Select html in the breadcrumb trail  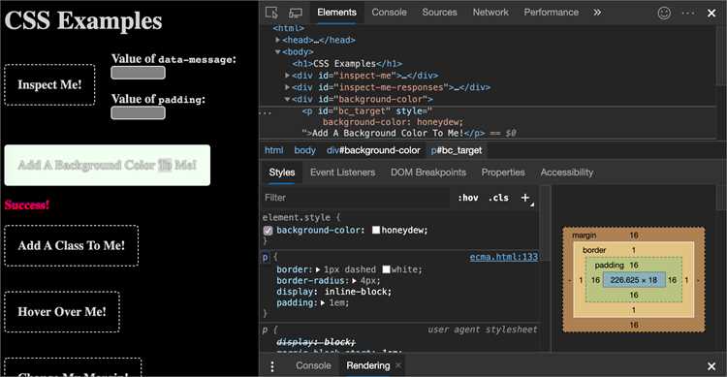pyautogui.click(x=273, y=151)
